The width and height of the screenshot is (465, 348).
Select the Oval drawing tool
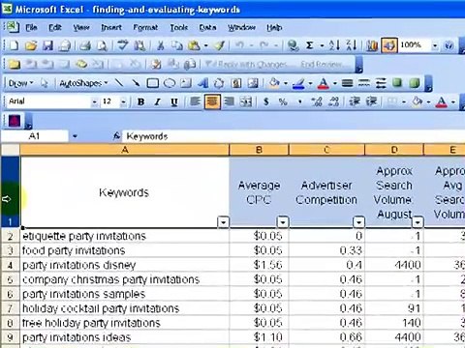click(x=170, y=83)
